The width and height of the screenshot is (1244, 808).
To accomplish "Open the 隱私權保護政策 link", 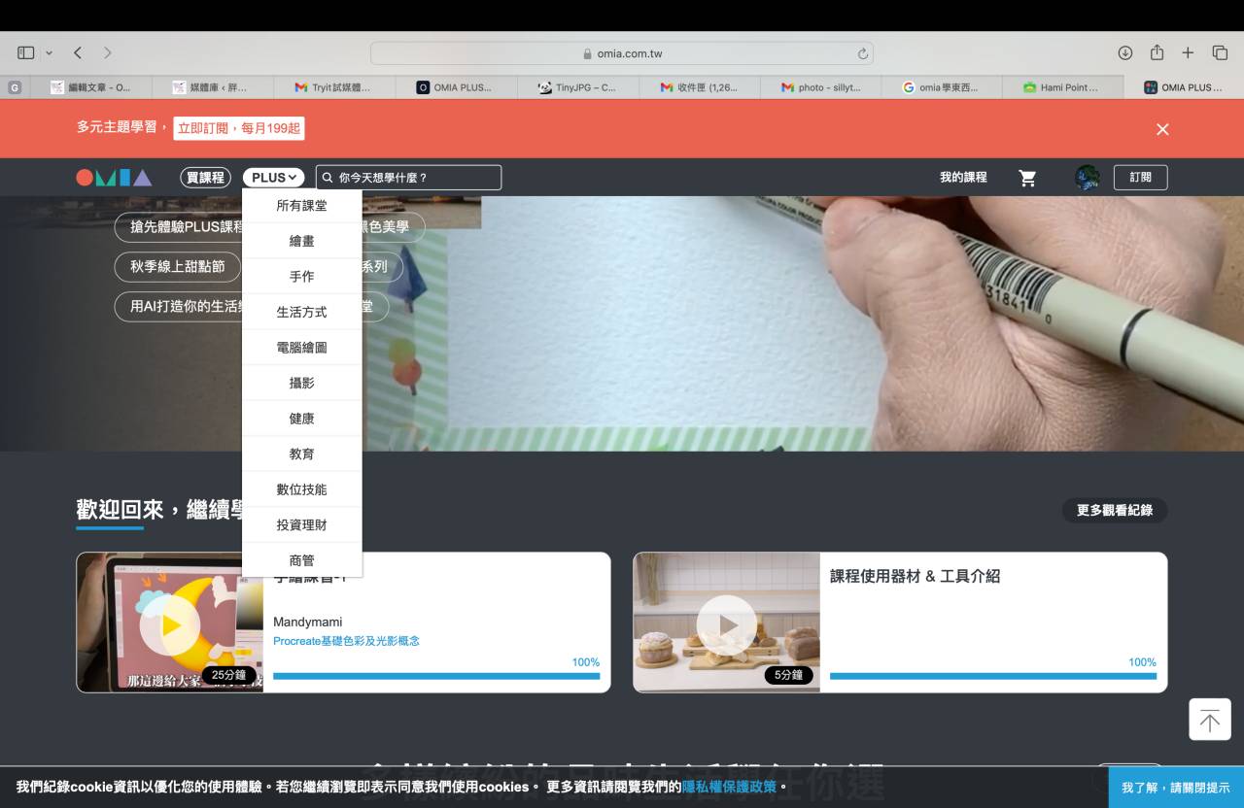I will click(729, 787).
